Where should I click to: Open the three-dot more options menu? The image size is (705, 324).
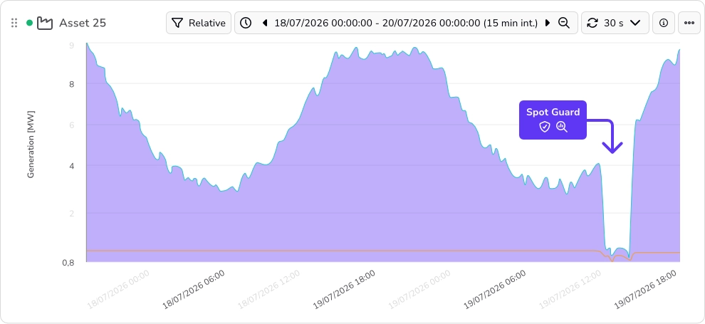[689, 23]
